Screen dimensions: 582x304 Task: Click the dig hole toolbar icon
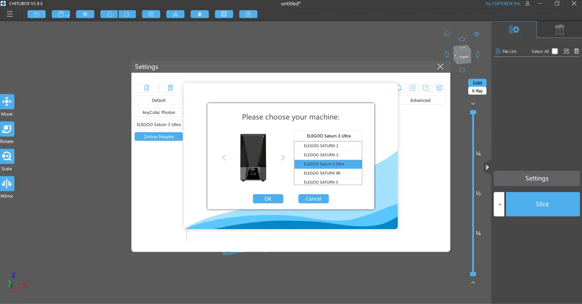click(224, 14)
